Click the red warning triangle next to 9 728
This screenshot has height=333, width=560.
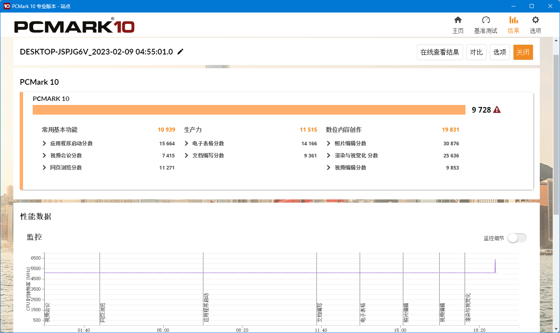pyautogui.click(x=497, y=110)
